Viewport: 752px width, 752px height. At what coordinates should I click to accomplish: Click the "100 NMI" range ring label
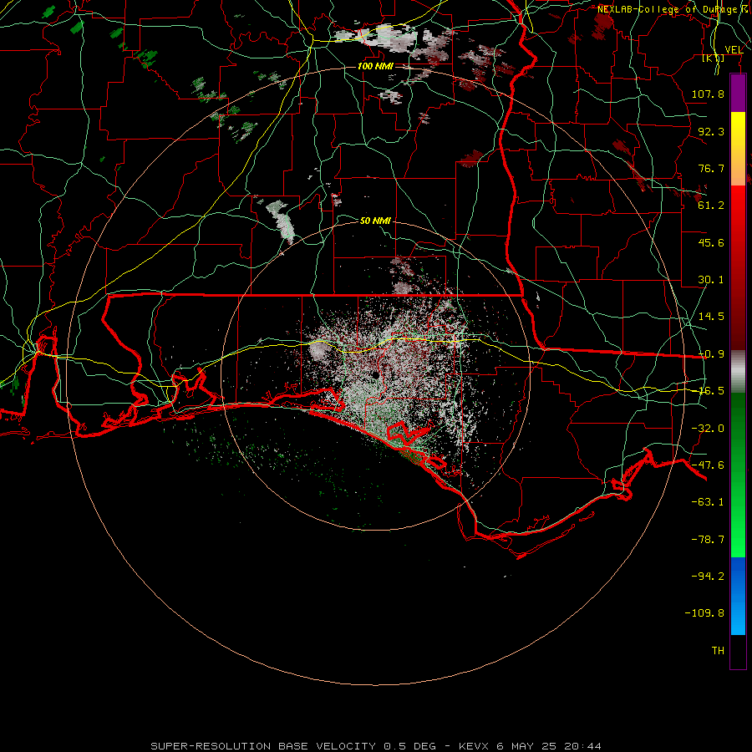375,66
